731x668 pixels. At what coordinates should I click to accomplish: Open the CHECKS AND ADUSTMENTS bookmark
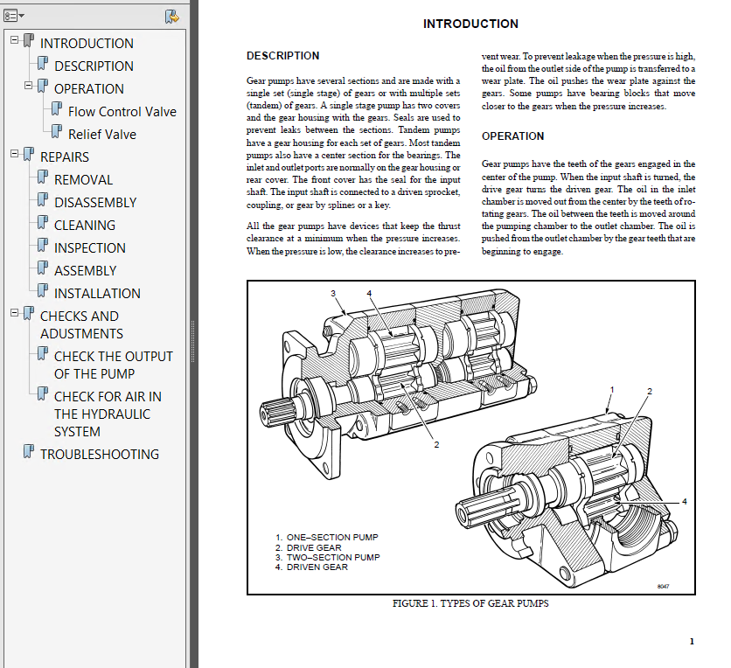click(x=81, y=325)
